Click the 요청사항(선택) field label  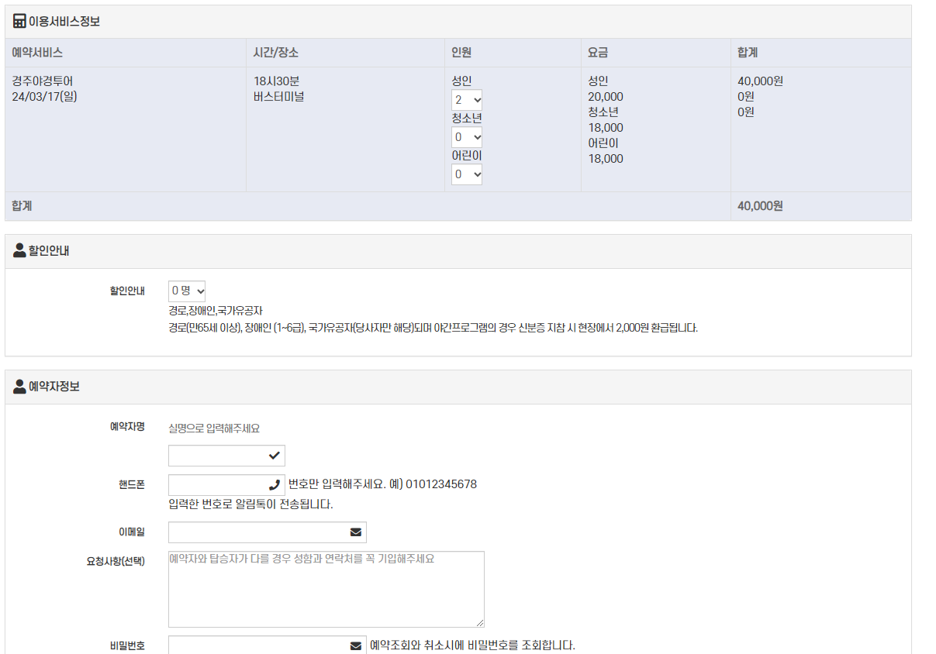point(116,561)
